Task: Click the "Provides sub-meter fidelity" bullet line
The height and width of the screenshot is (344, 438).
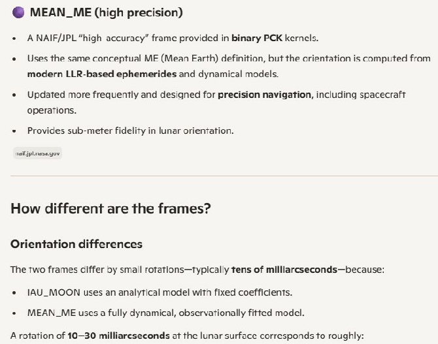Action: (129, 131)
